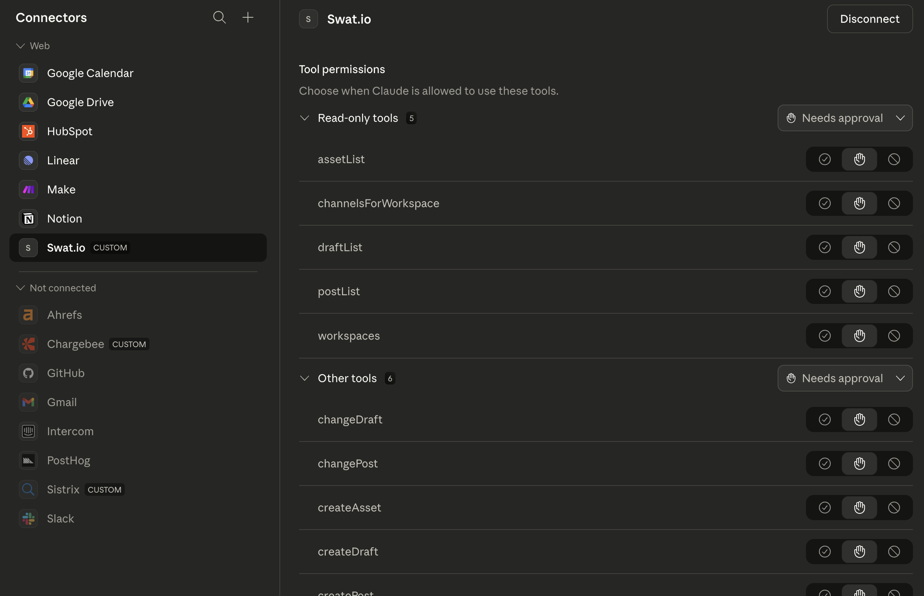Select the Slack connector icon
The height and width of the screenshot is (596, 924).
click(x=28, y=519)
